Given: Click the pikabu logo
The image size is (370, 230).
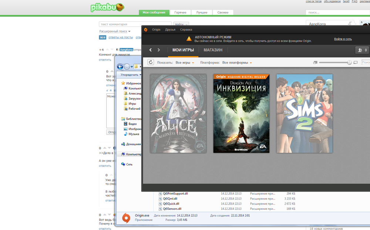Looking at the screenshot, I should [x=107, y=7].
